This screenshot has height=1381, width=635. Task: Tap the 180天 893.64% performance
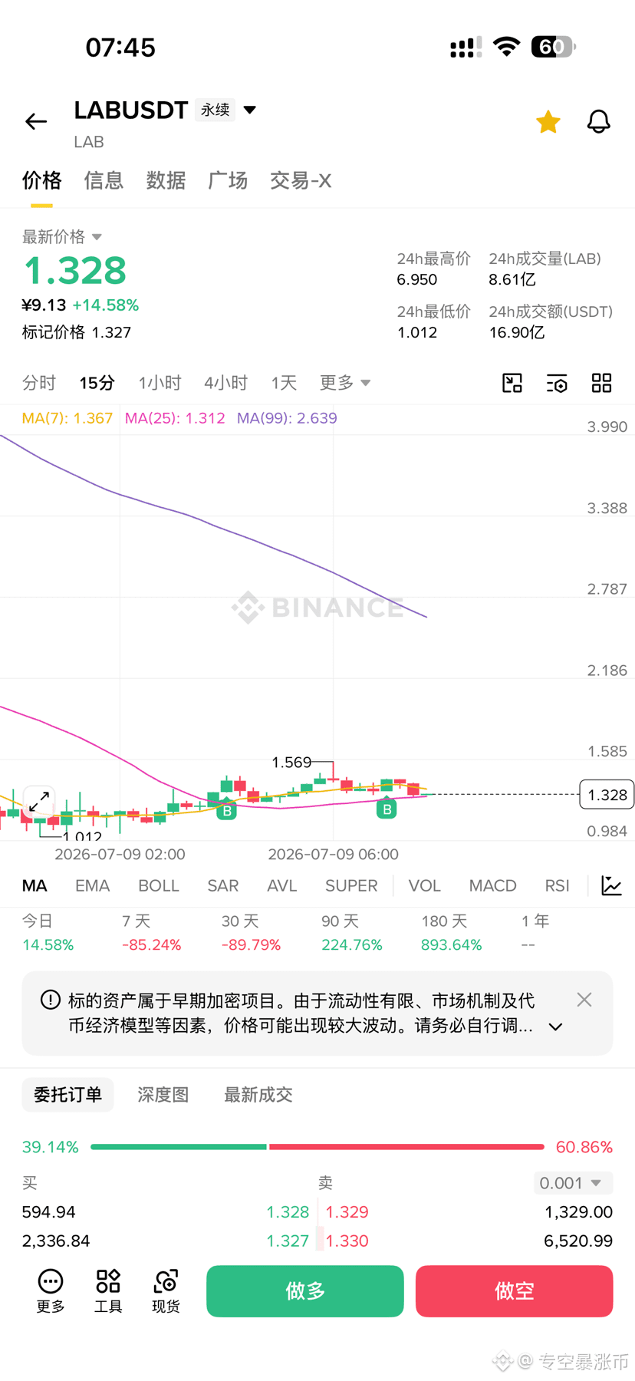pos(452,933)
